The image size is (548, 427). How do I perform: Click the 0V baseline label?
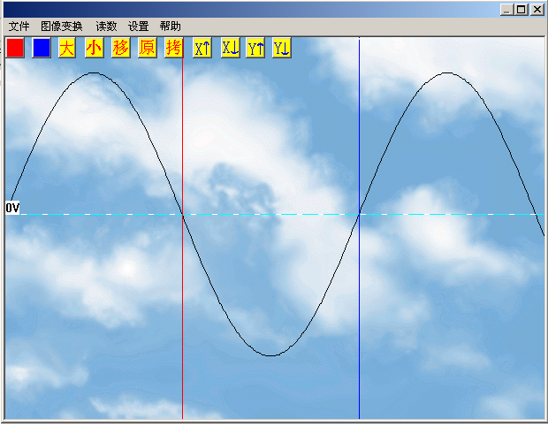12,208
